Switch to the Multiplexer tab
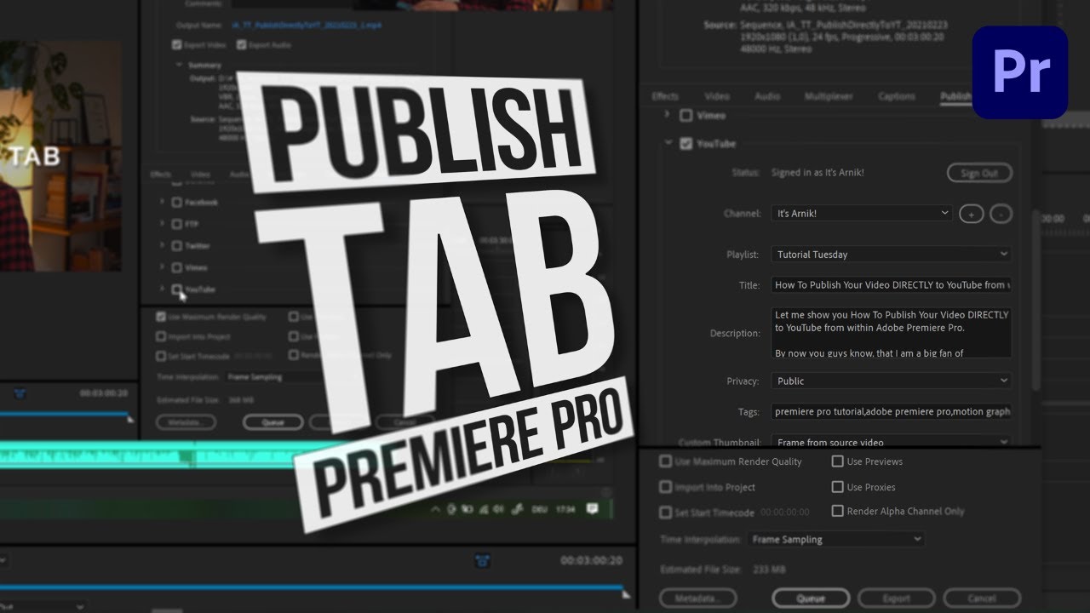This screenshot has width=1090, height=613. point(829,96)
